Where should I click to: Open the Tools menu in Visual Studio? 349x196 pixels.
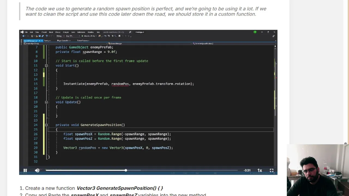coord(73,32)
